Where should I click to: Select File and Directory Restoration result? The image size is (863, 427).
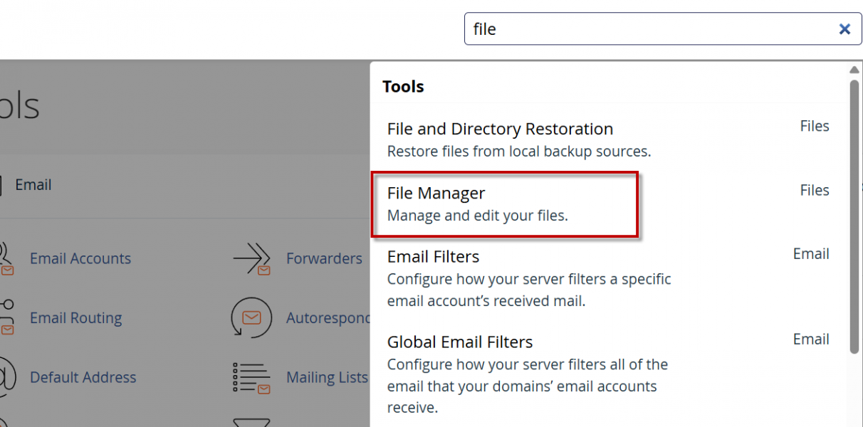click(500, 130)
